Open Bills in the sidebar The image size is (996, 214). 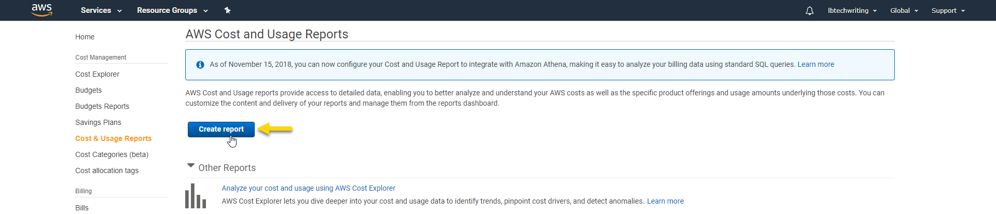click(82, 208)
